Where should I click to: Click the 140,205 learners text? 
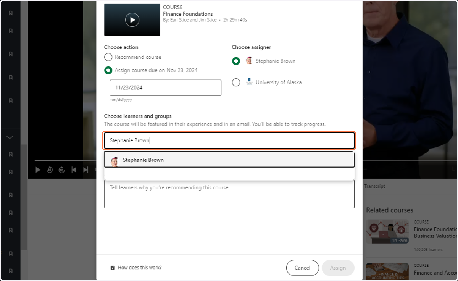click(x=428, y=250)
